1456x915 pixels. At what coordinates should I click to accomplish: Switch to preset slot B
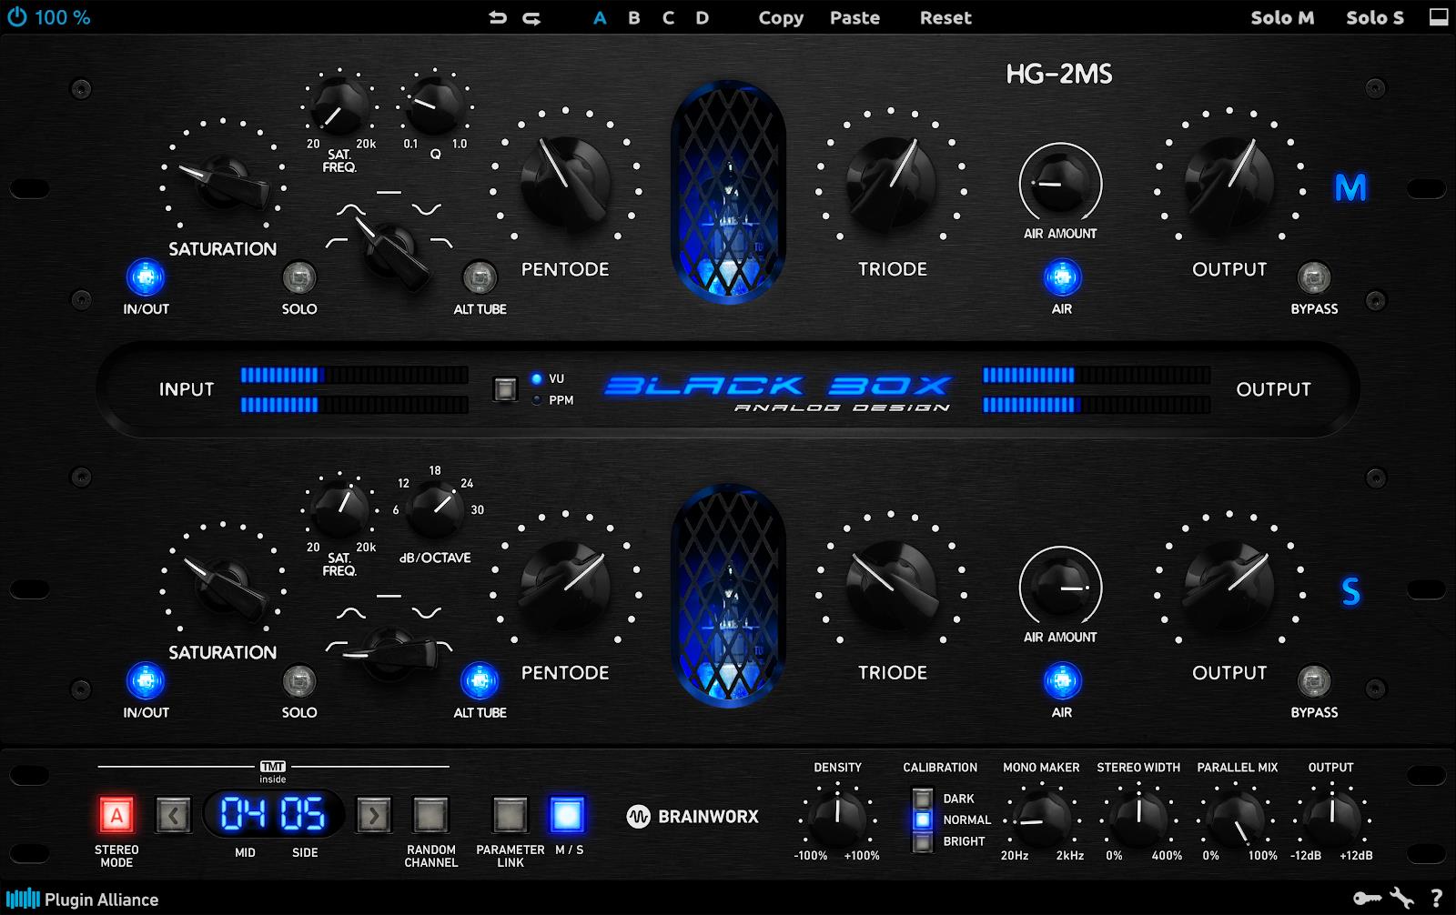click(633, 17)
